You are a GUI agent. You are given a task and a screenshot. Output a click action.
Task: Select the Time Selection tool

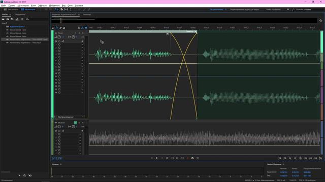(71, 10)
